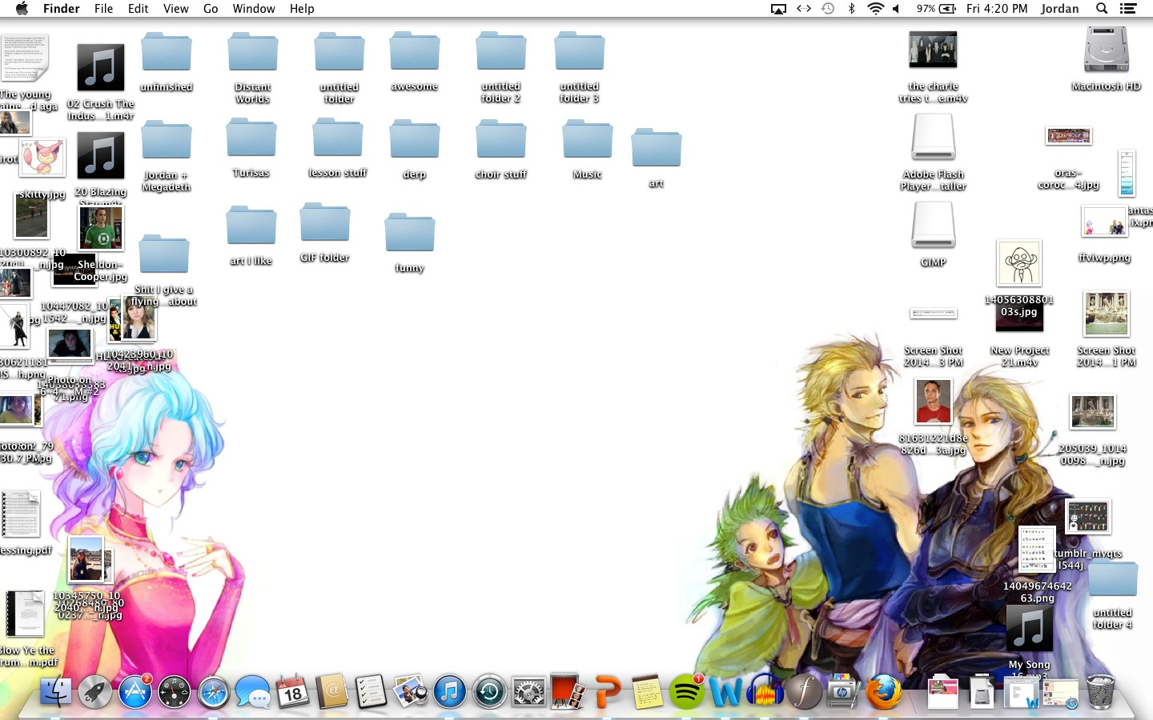
Task: Select the Music folder on the desktop
Action: 588,140
